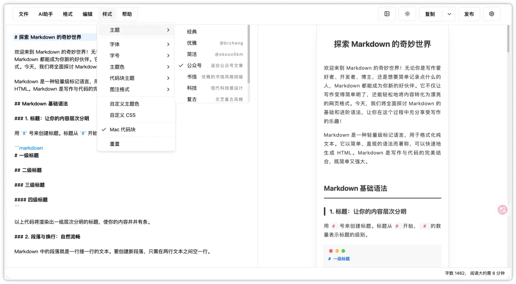
Task: Choose 自定义主题色 option
Action: 136,104
